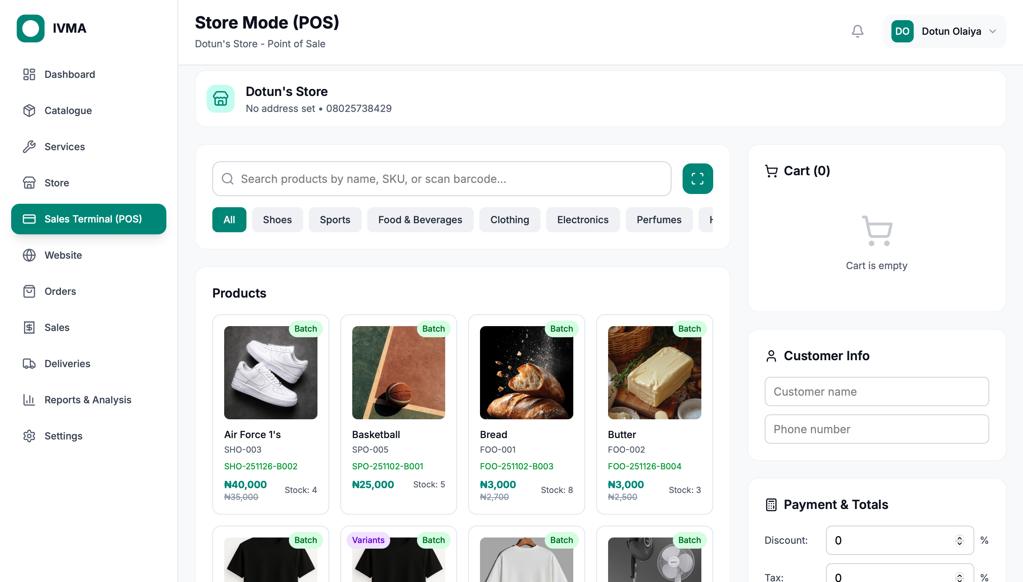Click the Customer name input field
The image size is (1023, 582).
click(876, 391)
